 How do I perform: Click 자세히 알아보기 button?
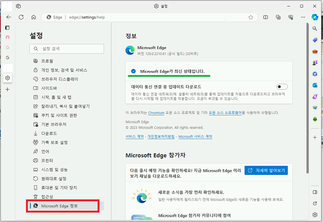266,170
